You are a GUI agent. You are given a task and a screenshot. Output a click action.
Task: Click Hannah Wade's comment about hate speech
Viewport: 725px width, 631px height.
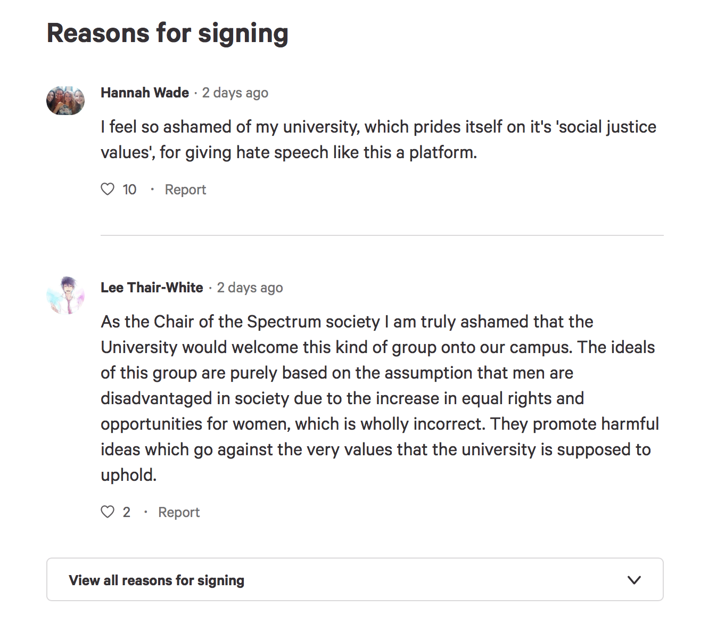378,140
